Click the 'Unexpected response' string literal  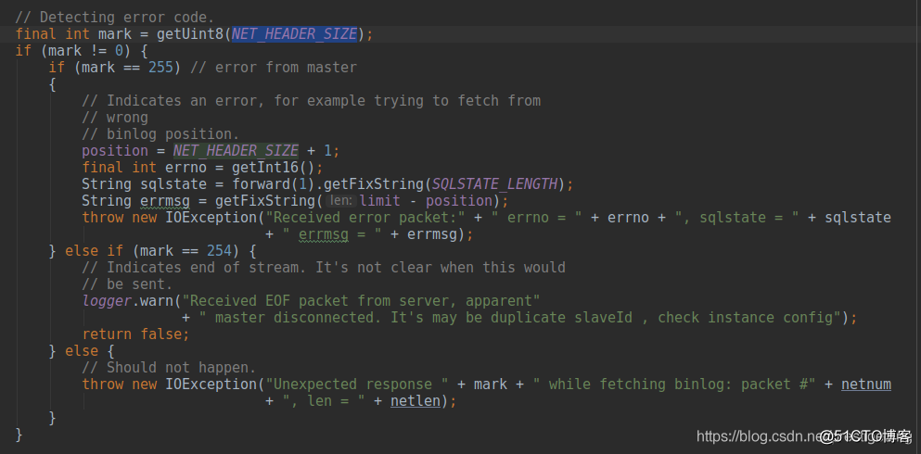(357, 385)
